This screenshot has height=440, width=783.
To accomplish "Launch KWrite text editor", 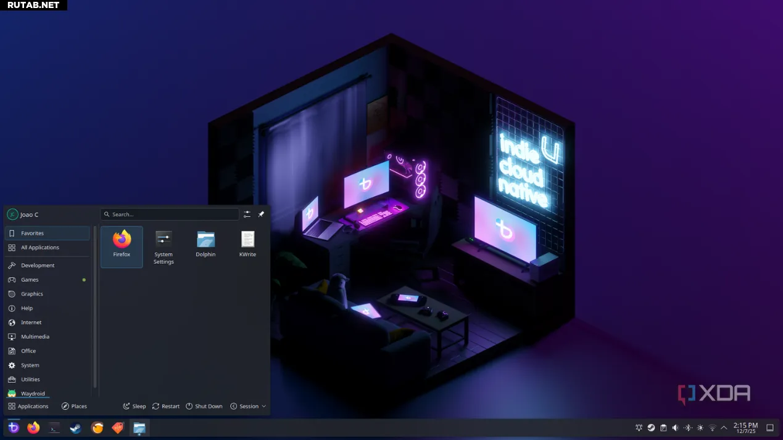I will pos(247,245).
